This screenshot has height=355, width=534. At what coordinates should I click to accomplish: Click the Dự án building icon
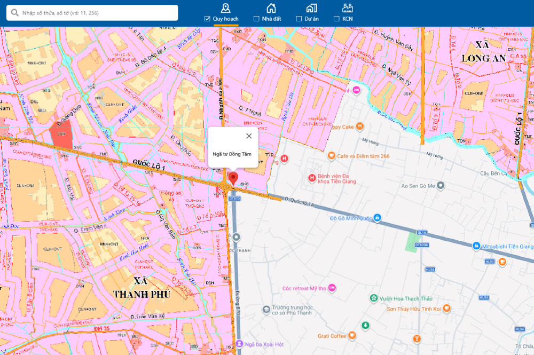point(311,8)
